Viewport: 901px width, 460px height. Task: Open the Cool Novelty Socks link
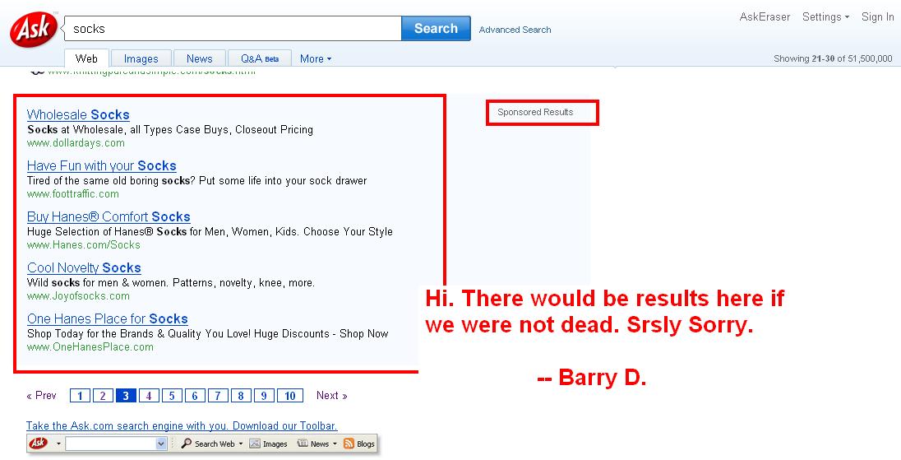click(x=84, y=268)
